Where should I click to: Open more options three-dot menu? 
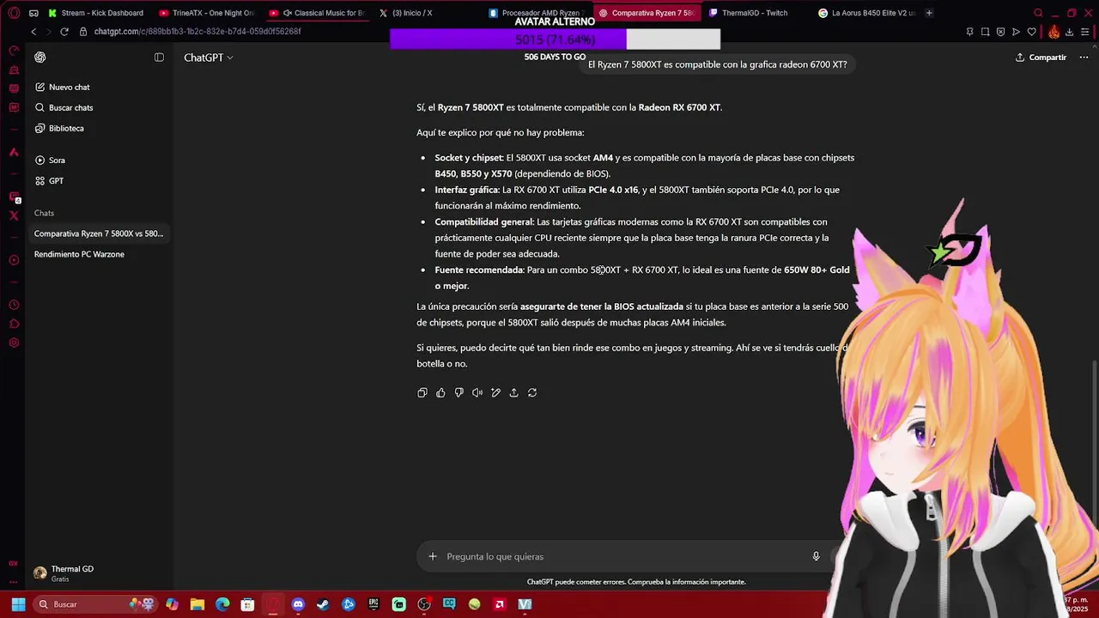point(1084,58)
